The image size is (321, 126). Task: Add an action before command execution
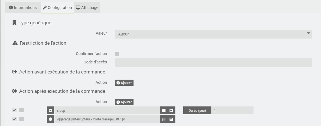(x=124, y=83)
